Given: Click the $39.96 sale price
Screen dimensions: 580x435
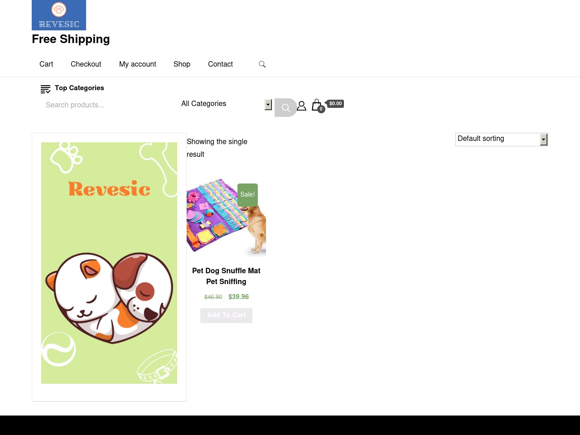Looking at the screenshot, I should click(238, 297).
